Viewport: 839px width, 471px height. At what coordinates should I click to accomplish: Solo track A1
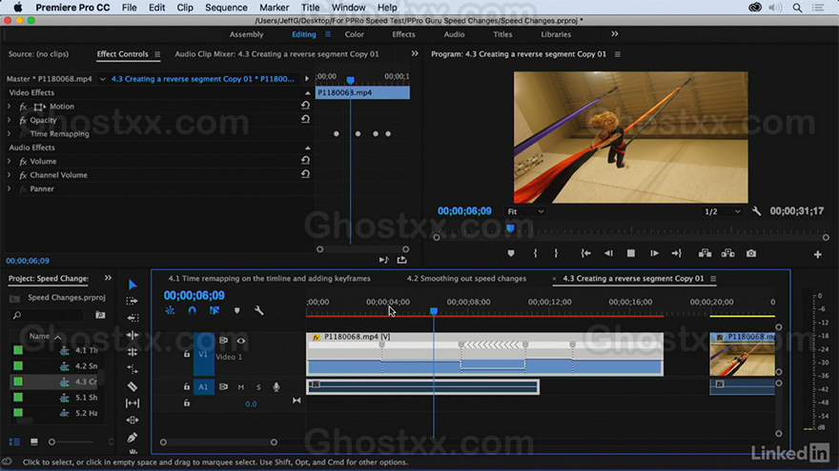click(x=258, y=387)
